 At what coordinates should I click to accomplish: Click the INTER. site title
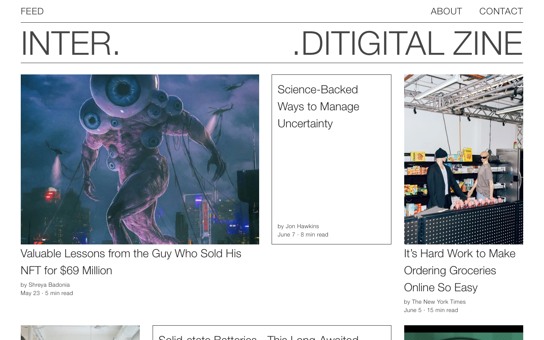pyautogui.click(x=70, y=43)
